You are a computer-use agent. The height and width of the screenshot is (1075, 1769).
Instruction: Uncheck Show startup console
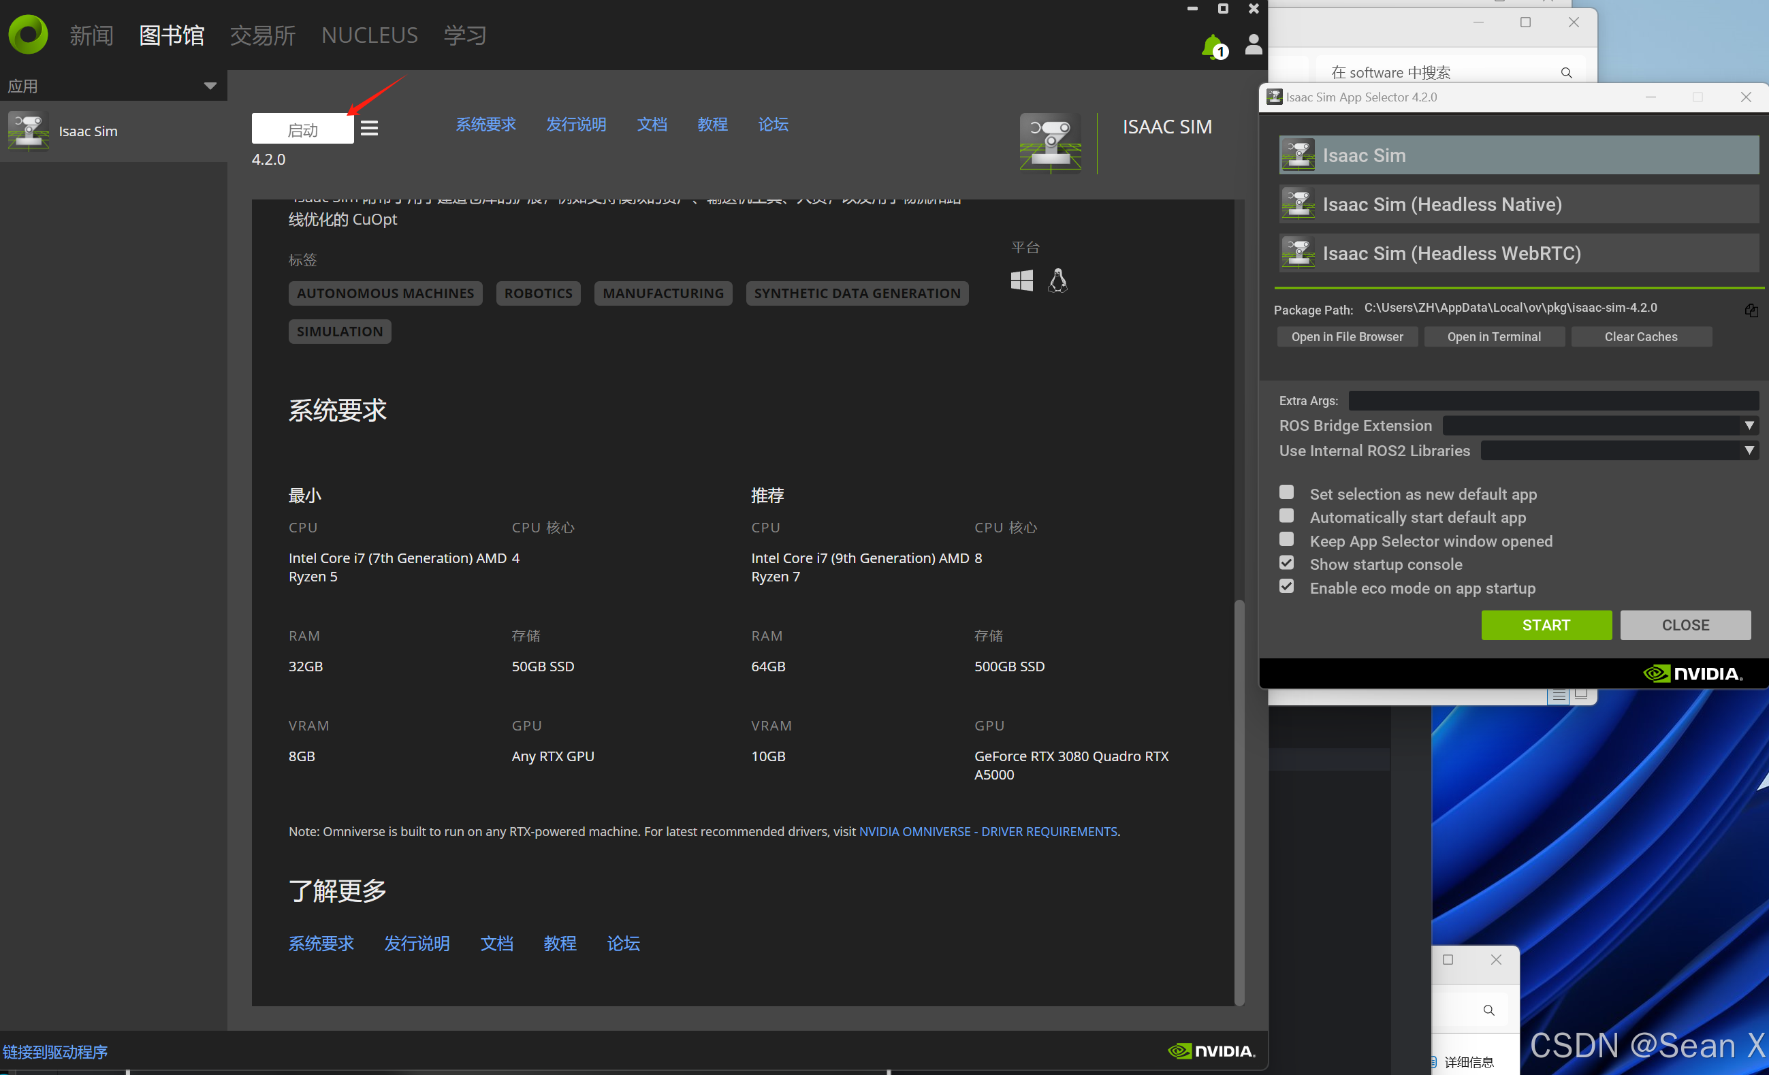tap(1286, 563)
